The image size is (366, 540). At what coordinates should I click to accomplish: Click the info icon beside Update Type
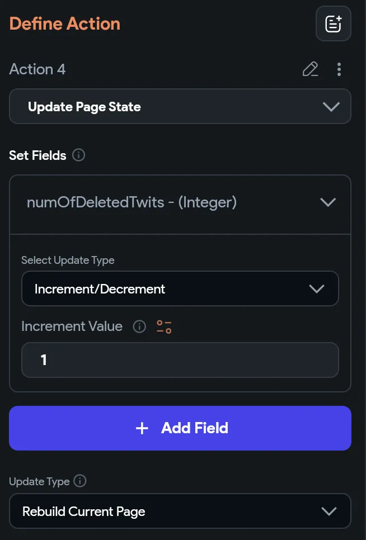pyautogui.click(x=80, y=481)
